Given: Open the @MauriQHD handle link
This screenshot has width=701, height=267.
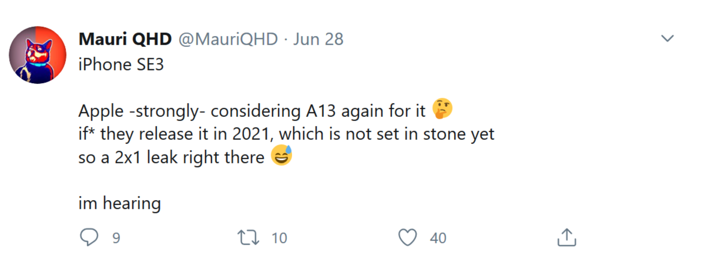Looking at the screenshot, I should 228,39.
